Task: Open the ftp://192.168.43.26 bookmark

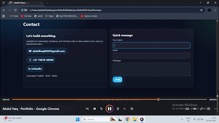Action: (67, 16)
